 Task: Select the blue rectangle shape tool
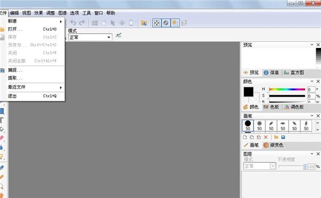tap(2, 111)
